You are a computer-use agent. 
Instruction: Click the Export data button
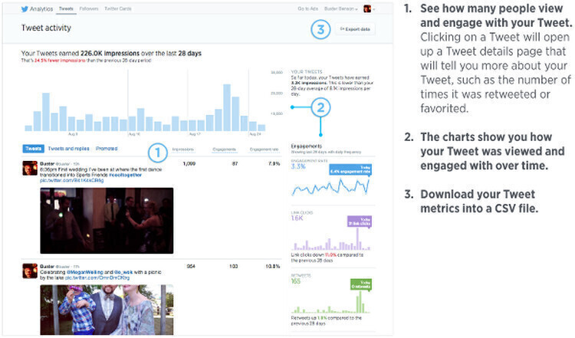coord(354,29)
